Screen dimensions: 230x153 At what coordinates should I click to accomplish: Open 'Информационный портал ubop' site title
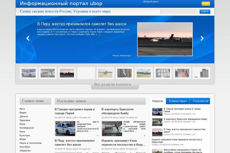pos(61,3)
